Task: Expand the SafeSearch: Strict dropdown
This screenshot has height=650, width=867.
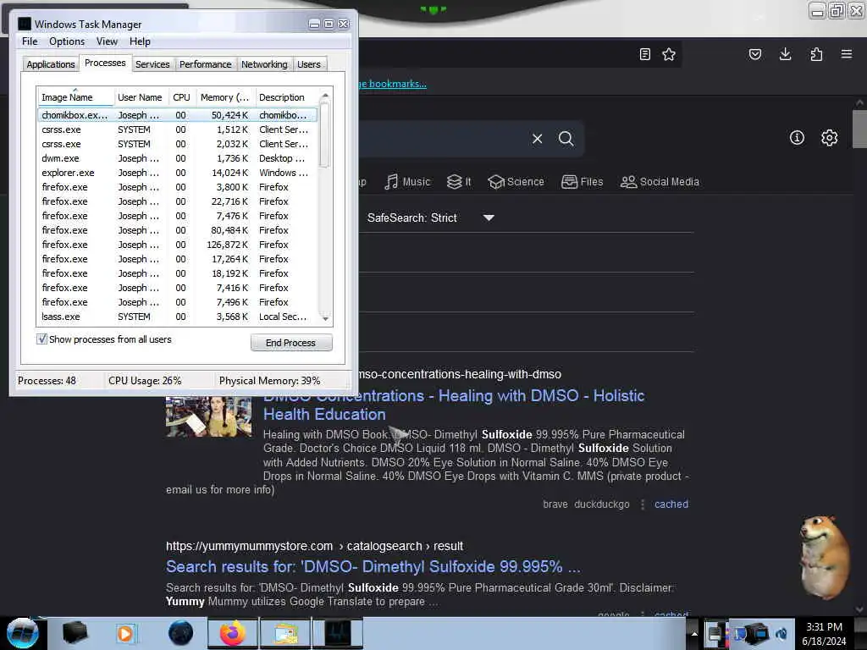Action: (431, 218)
